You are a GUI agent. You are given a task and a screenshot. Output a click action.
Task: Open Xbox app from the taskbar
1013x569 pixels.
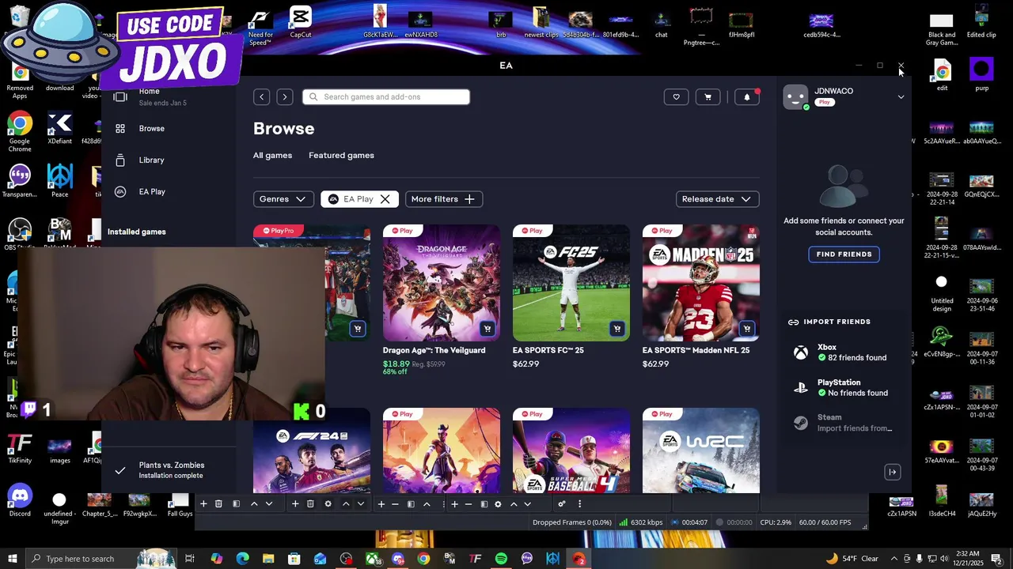[x=372, y=559]
